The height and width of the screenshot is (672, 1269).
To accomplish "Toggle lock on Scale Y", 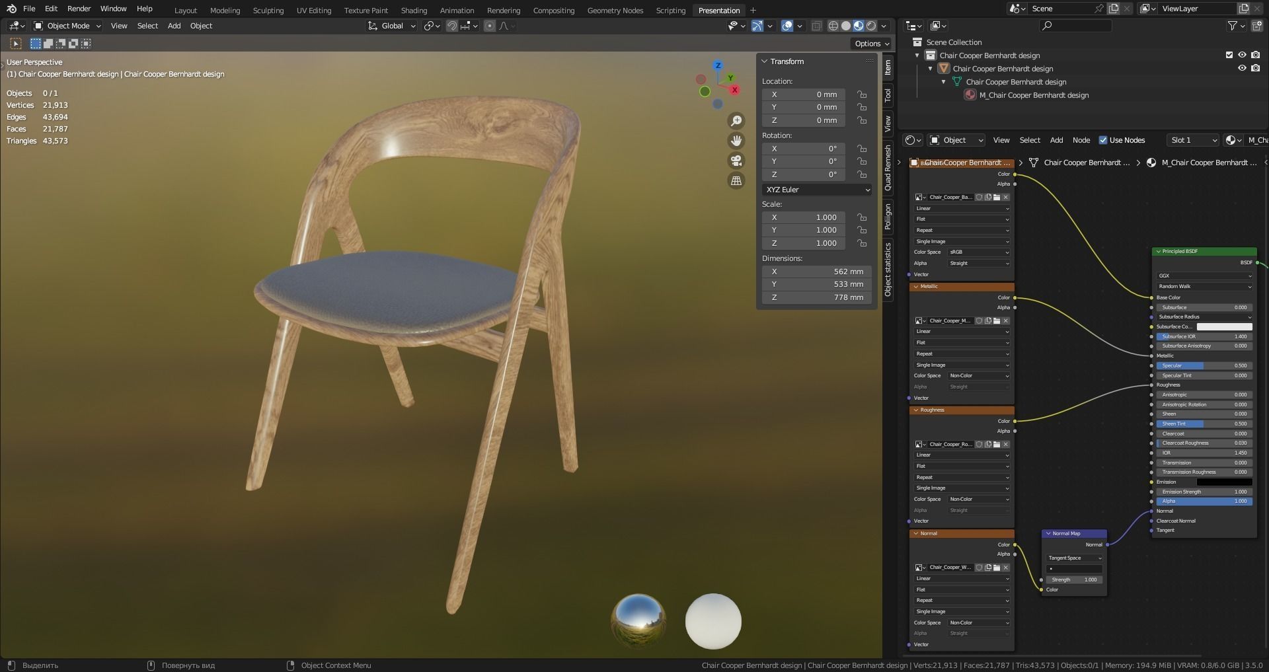I will tap(862, 230).
